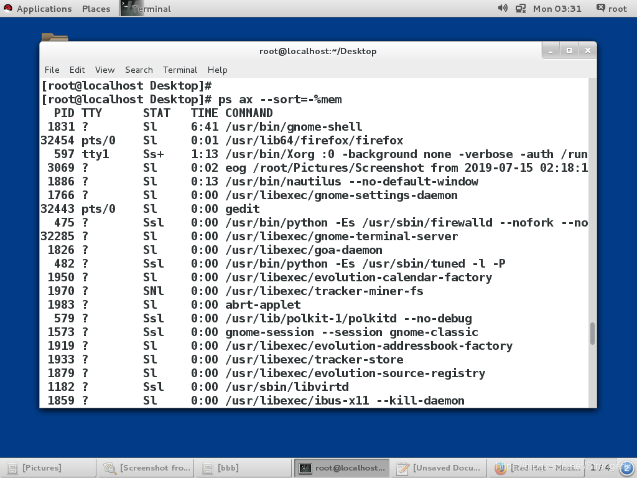Click the volume speaker icon
The height and width of the screenshot is (478, 637).
503,8
